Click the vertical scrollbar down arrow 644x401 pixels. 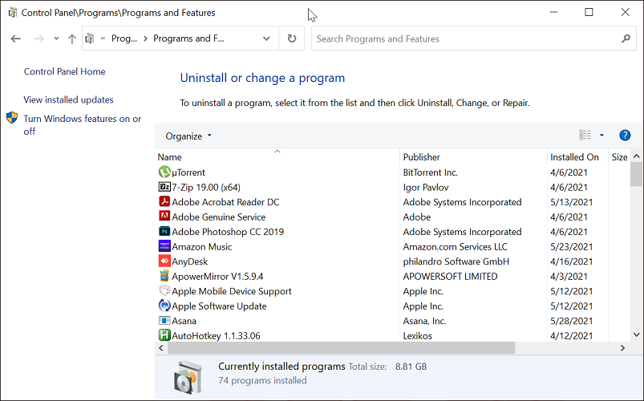pyautogui.click(x=636, y=335)
